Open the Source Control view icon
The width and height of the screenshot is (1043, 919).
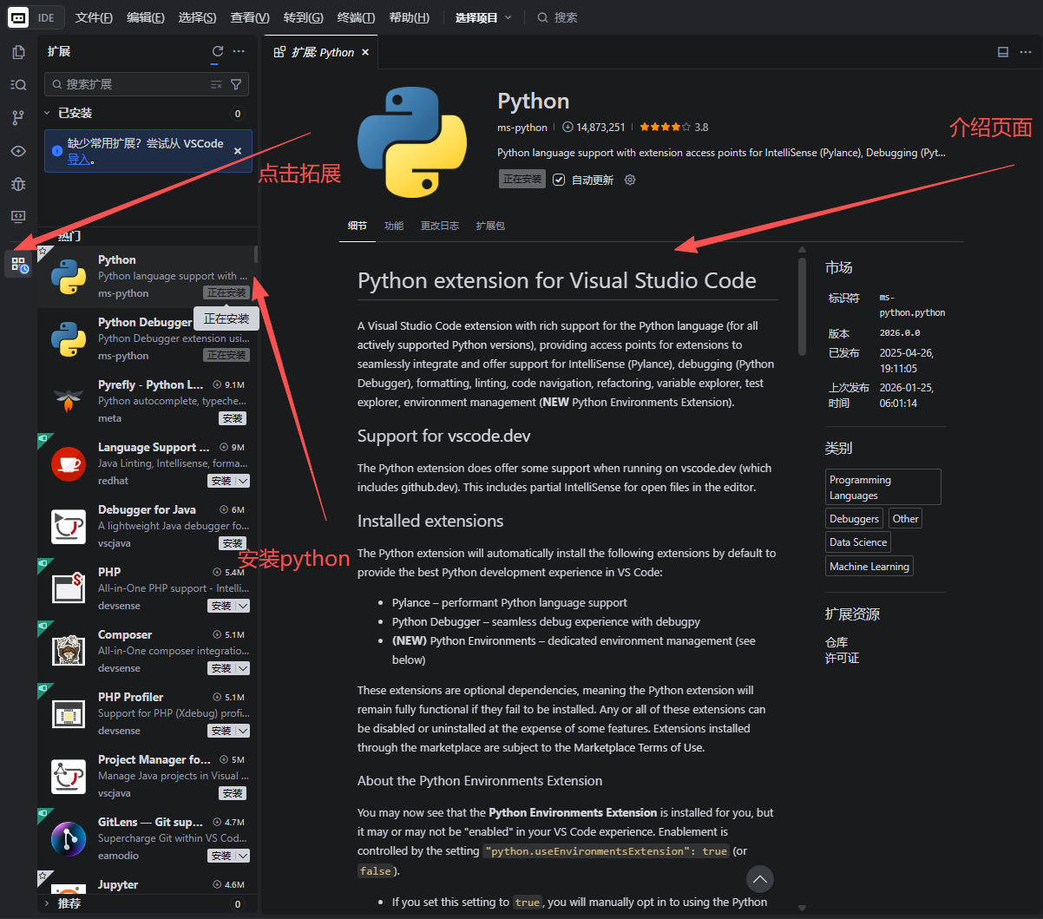tap(18, 117)
